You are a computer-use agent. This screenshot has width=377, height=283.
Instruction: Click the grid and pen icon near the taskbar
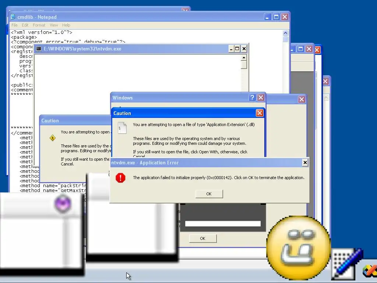(346, 264)
